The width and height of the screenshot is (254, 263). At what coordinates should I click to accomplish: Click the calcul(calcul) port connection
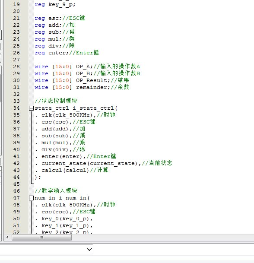point(65,170)
